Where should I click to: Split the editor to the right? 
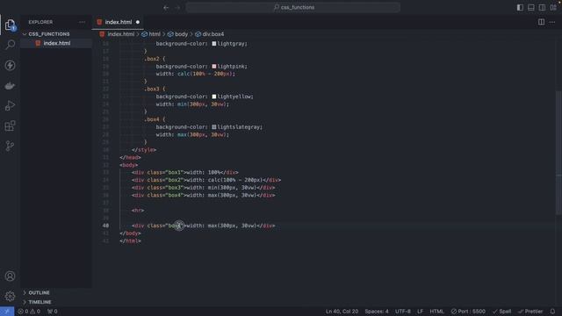pyautogui.click(x=541, y=22)
